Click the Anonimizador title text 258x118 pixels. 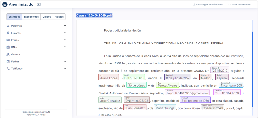[x=22, y=5]
